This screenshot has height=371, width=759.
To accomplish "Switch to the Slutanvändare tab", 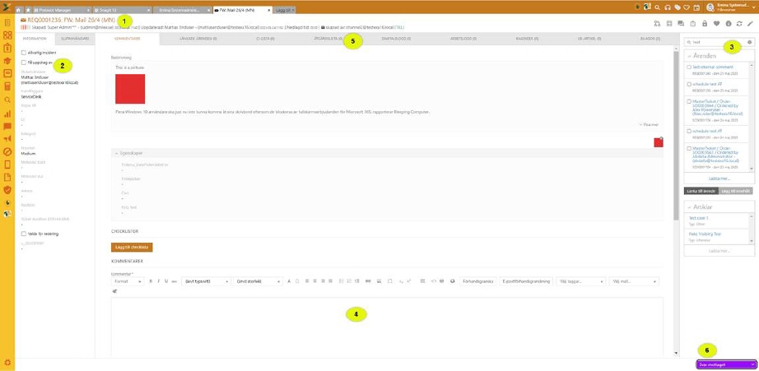I will click(65, 39).
